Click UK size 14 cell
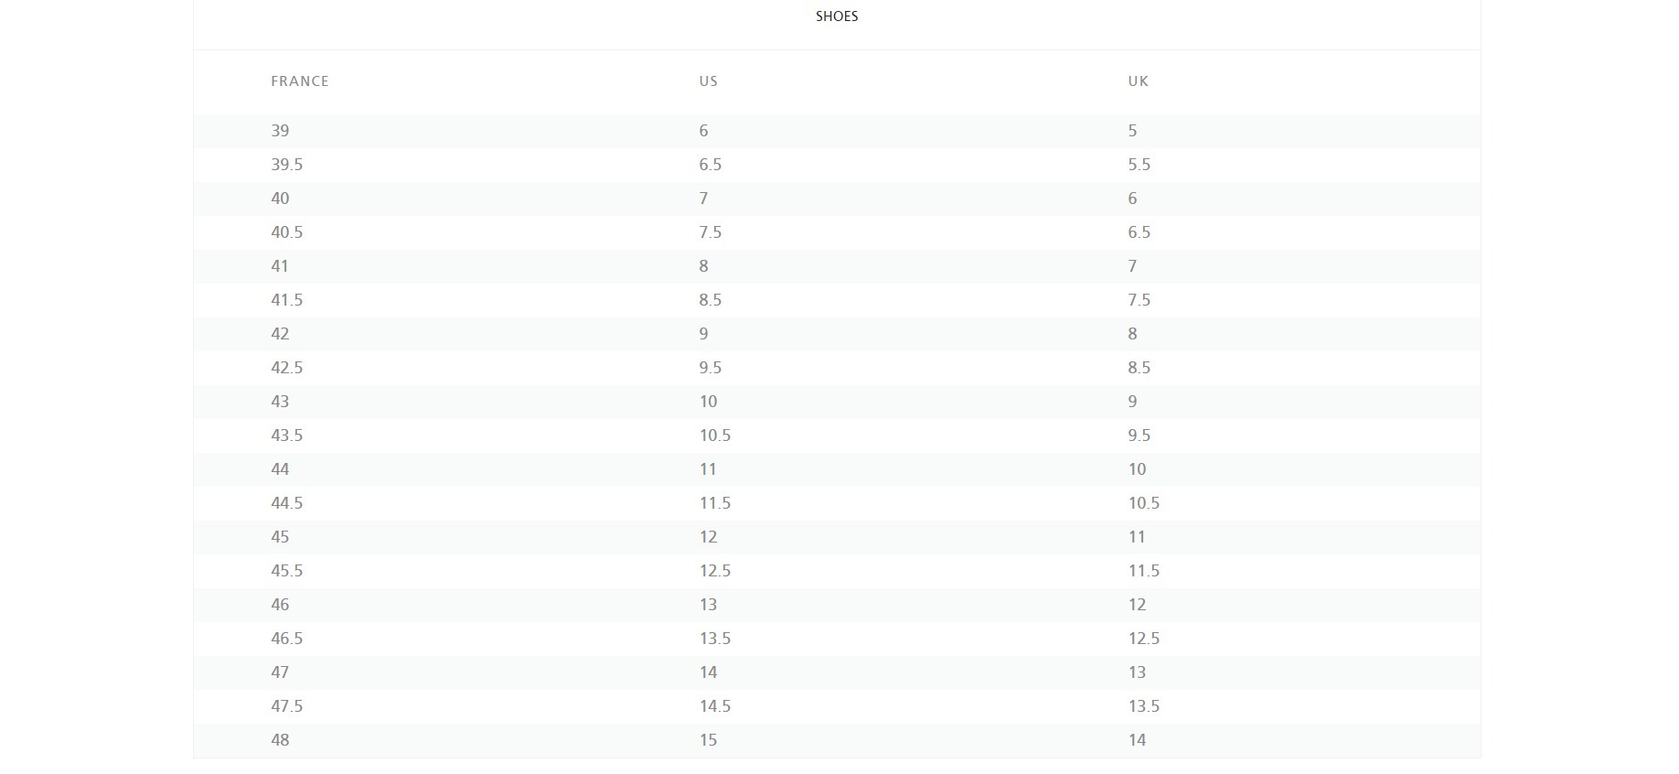The image size is (1679, 774). pos(1137,740)
